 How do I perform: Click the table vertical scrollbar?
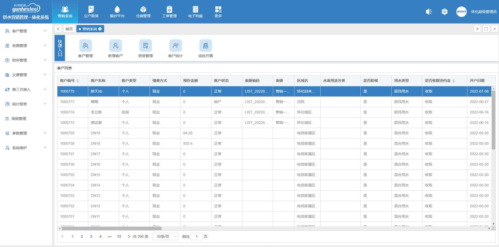click(x=493, y=120)
